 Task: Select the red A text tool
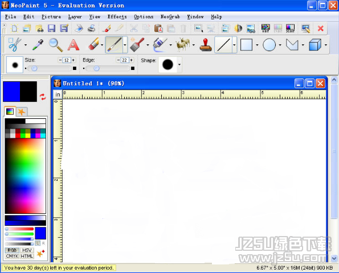tap(73, 45)
